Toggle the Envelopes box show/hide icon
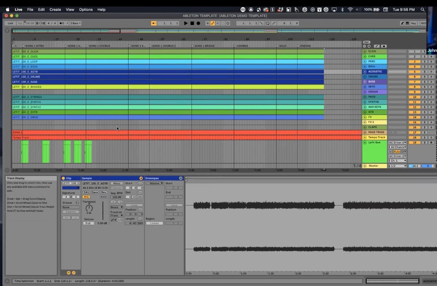 (x=181, y=178)
